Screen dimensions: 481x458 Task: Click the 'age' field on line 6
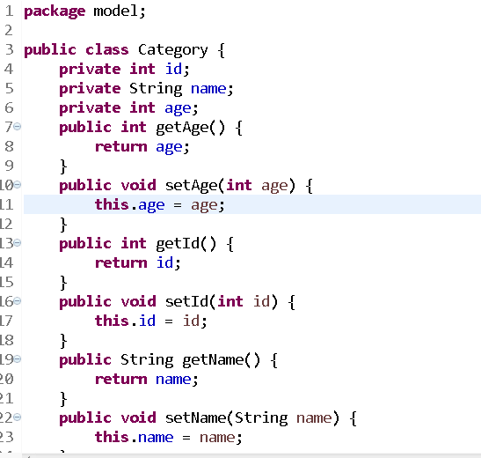178,108
